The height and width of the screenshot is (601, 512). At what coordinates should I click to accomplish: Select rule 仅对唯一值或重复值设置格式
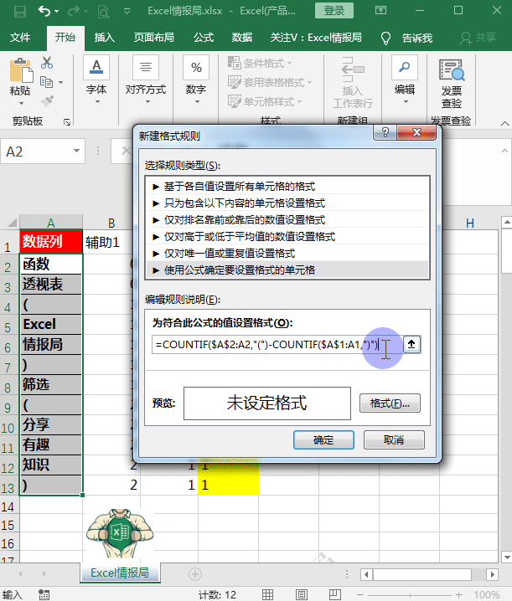click(287, 254)
